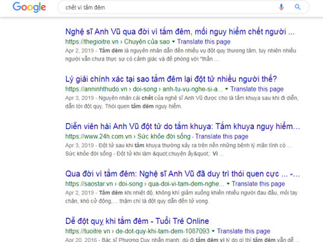Open result 'Qua đời vì tắm đêm: Nghệ sĩ Anh Vũ'
Screen dimensions: 323x242
(x=183, y=174)
